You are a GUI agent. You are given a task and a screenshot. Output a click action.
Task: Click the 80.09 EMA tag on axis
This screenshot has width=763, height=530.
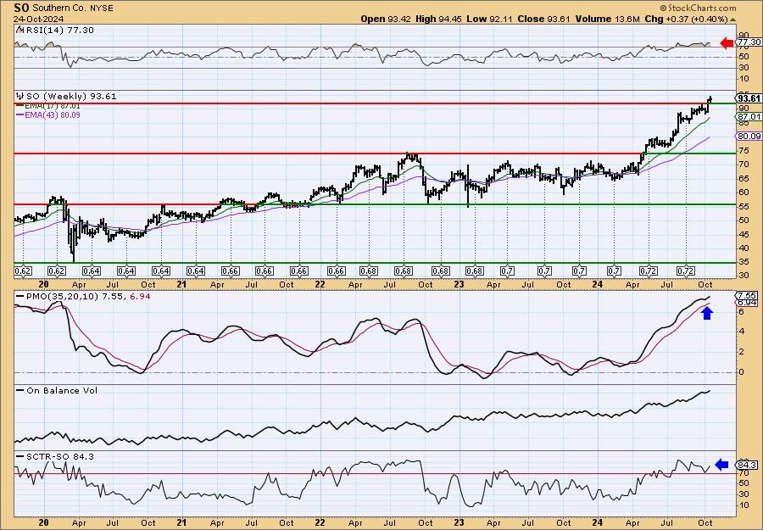pyautogui.click(x=749, y=137)
